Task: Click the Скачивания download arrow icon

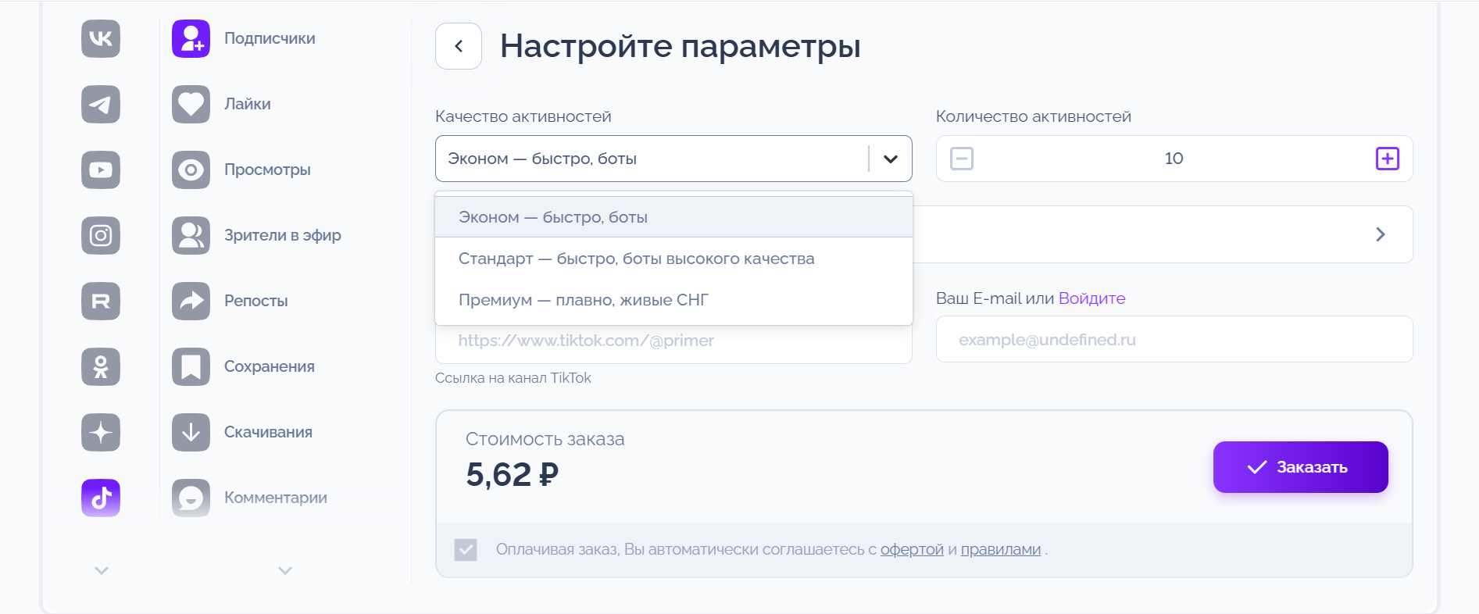Action: click(191, 432)
